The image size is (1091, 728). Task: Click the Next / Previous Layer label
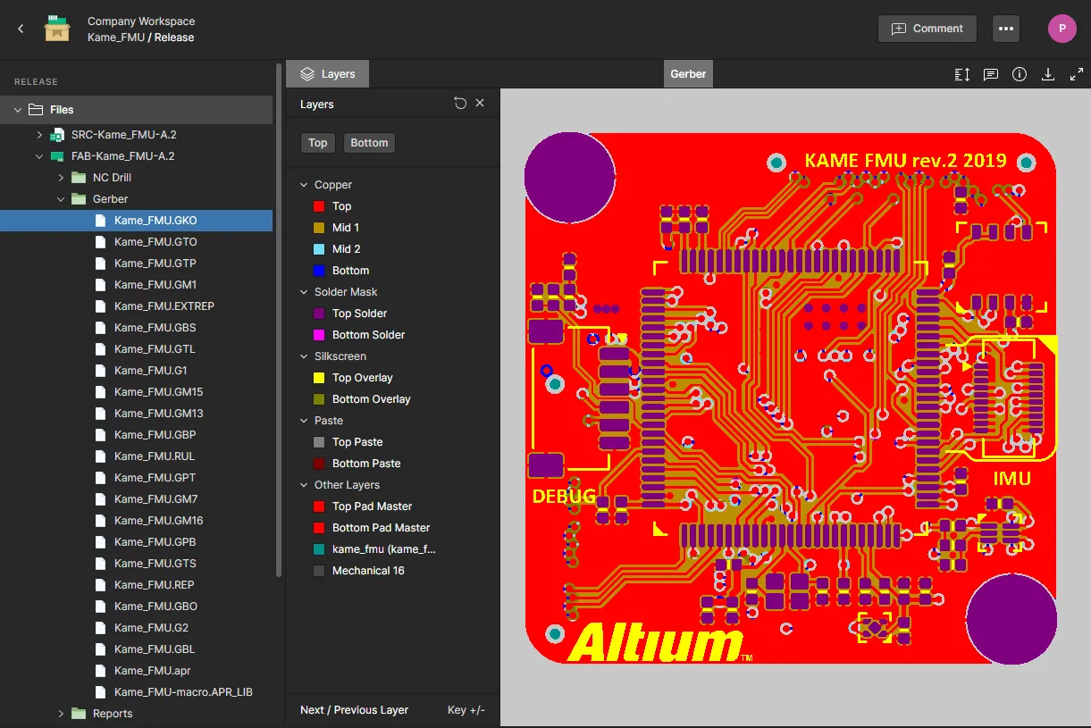(x=354, y=710)
